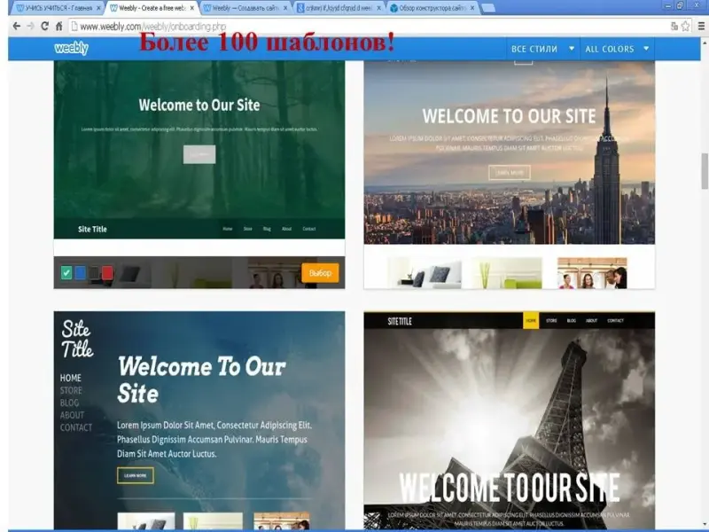Click the browser home icon

pyautogui.click(x=59, y=27)
